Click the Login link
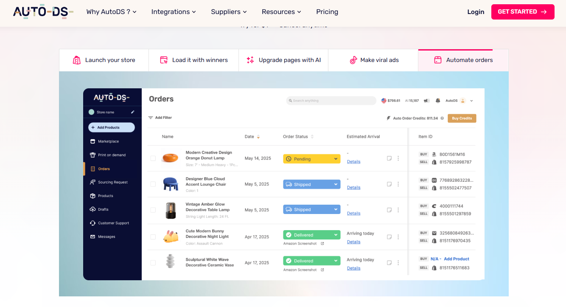The height and width of the screenshot is (307, 566). click(x=476, y=12)
